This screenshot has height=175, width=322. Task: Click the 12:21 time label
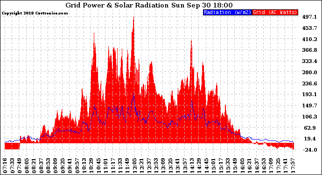click(141, 166)
